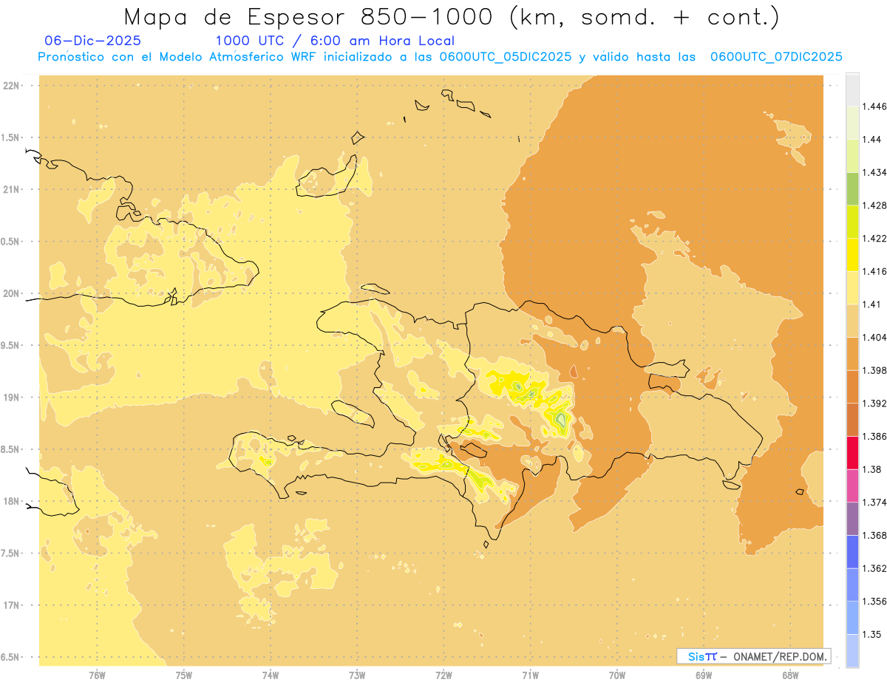
Task: Click the dark green color bar segment
Action: click(x=852, y=188)
